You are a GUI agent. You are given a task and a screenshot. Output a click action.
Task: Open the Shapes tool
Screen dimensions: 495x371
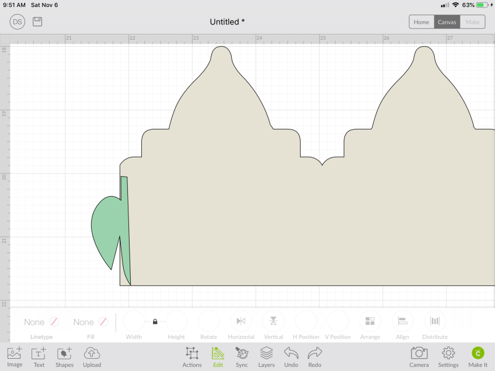pyautogui.click(x=64, y=356)
